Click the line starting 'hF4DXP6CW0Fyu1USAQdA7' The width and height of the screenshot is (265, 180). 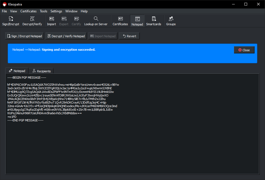coord(63,85)
